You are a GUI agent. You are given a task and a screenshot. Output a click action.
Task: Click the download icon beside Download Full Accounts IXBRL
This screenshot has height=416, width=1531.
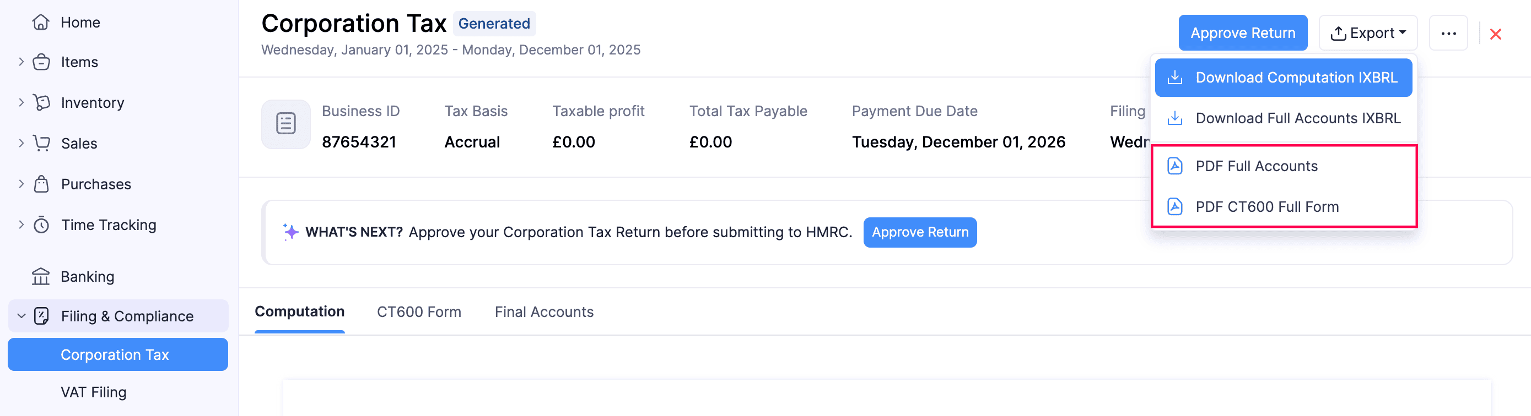coord(1174,118)
